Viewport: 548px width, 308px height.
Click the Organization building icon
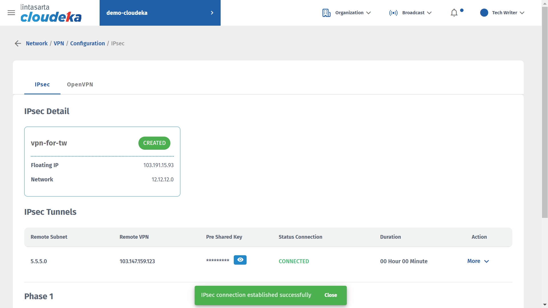[326, 13]
